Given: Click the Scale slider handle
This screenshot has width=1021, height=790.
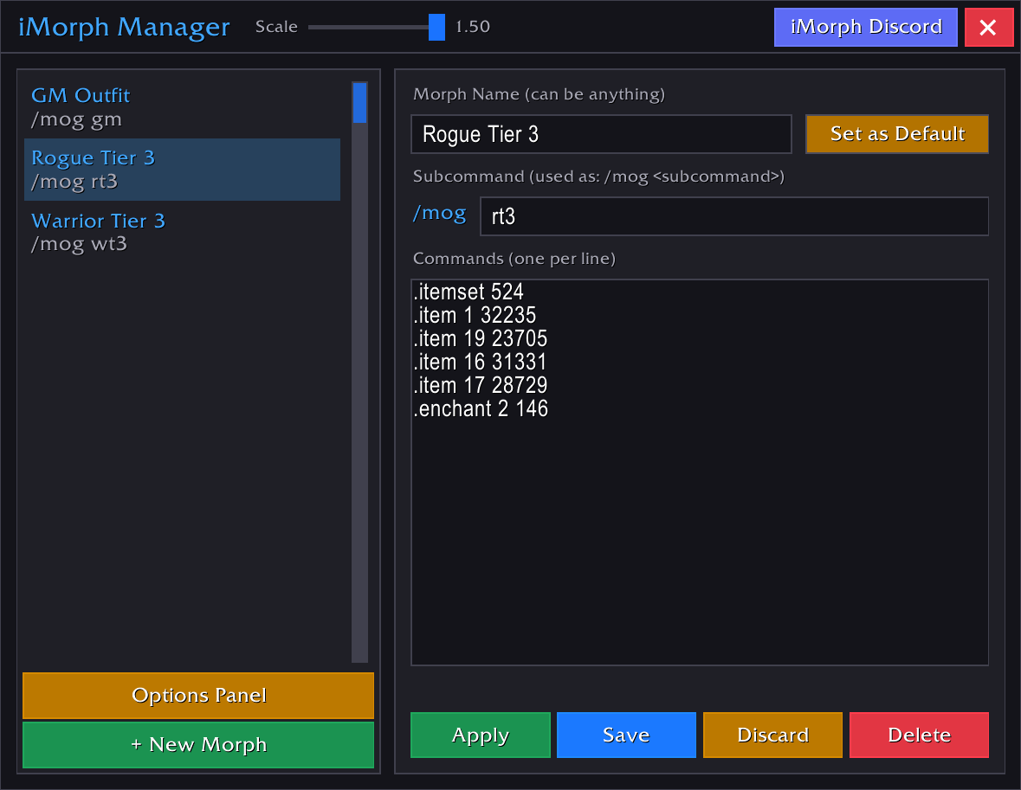Looking at the screenshot, I should coord(437,28).
